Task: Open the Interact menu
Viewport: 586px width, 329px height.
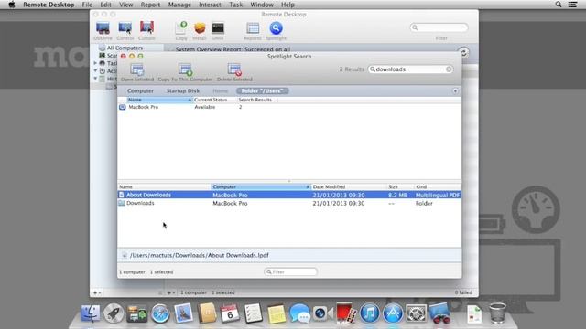Action: pyautogui.click(x=210, y=5)
